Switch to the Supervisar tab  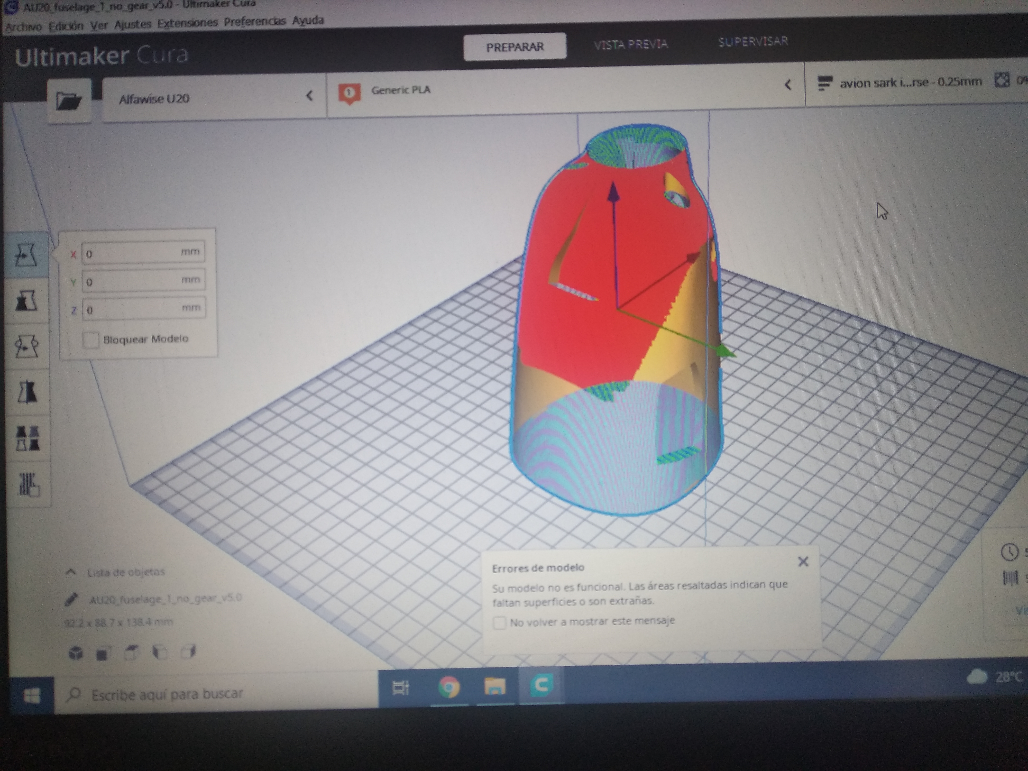point(753,42)
